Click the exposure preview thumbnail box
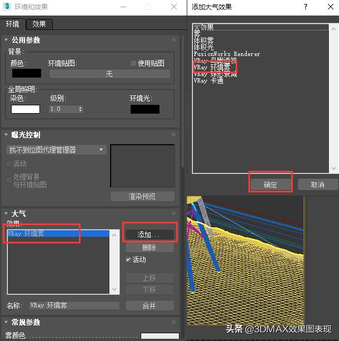 143,166
